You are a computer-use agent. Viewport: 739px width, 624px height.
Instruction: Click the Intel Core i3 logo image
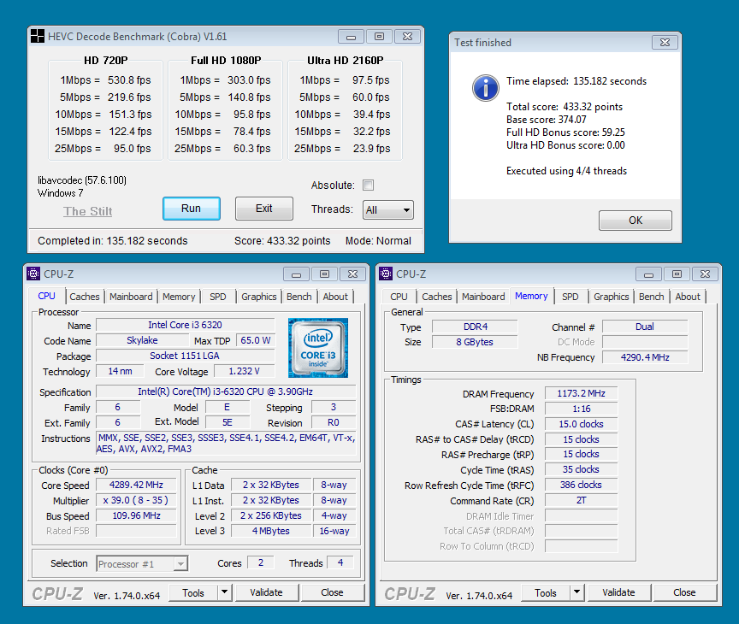click(x=318, y=348)
